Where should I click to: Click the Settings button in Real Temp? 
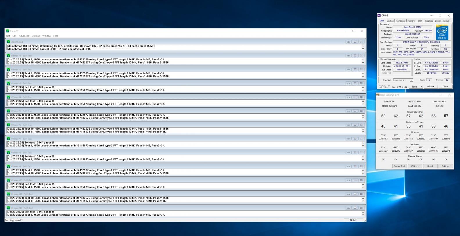445,166
